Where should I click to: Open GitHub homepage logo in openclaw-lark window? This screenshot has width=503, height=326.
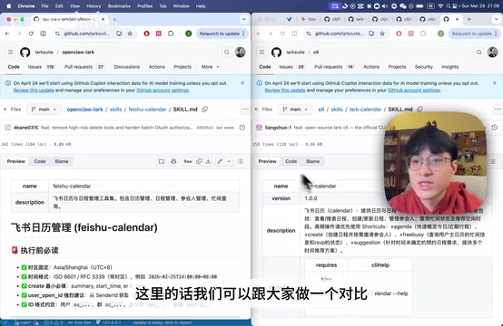click(x=25, y=53)
